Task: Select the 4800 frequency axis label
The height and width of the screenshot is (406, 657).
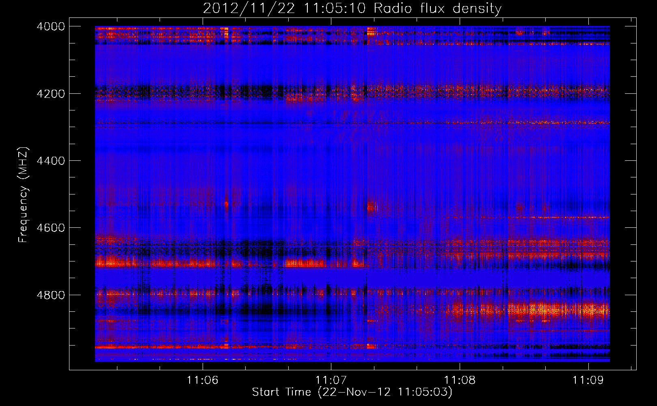Action: (51, 295)
